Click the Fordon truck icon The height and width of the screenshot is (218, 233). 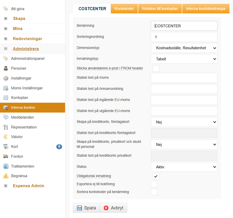click(6, 156)
